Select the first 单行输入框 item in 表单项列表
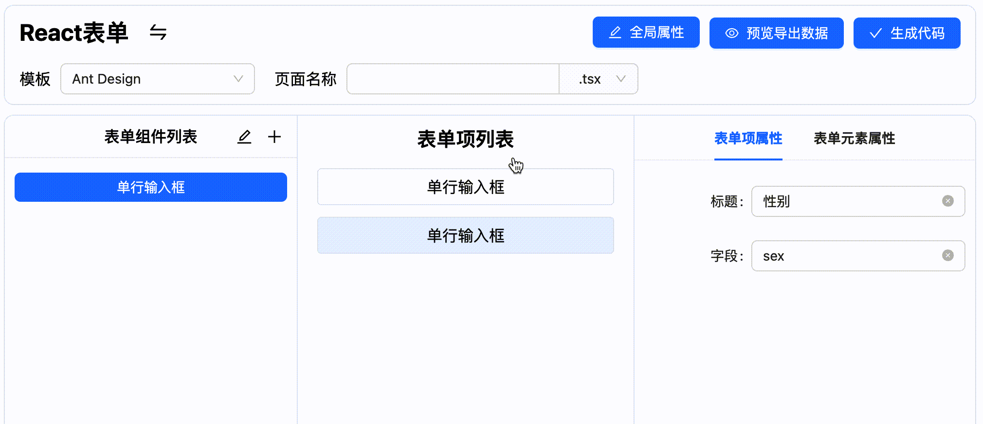 pyautogui.click(x=465, y=187)
